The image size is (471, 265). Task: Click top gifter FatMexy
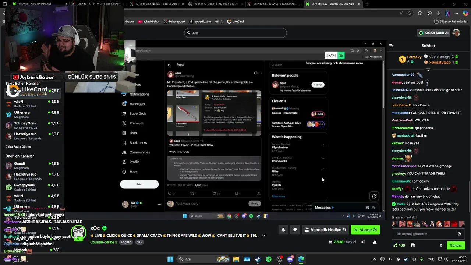click(x=414, y=57)
